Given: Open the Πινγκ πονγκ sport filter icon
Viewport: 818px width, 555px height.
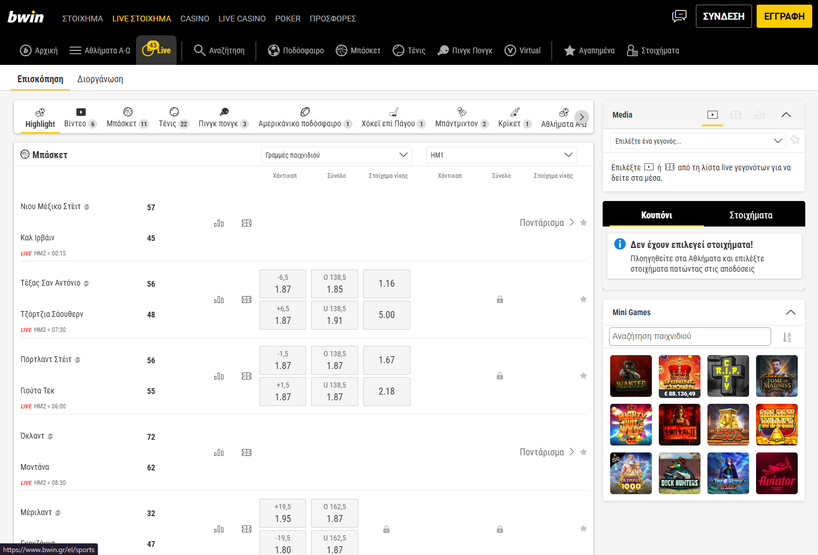Looking at the screenshot, I should tap(223, 112).
